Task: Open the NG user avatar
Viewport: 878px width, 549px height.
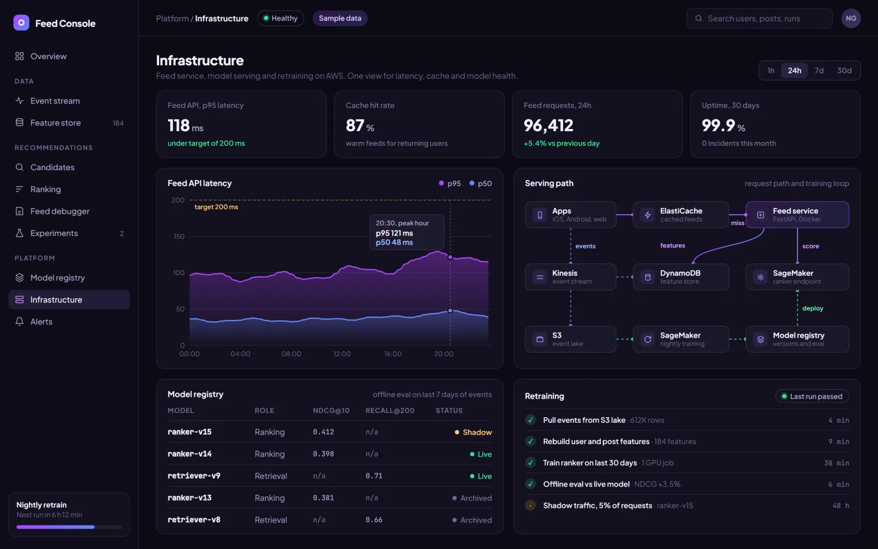Action: tap(851, 18)
